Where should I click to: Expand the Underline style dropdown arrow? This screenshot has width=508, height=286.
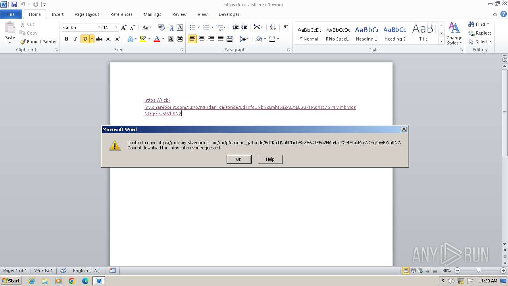pos(92,39)
